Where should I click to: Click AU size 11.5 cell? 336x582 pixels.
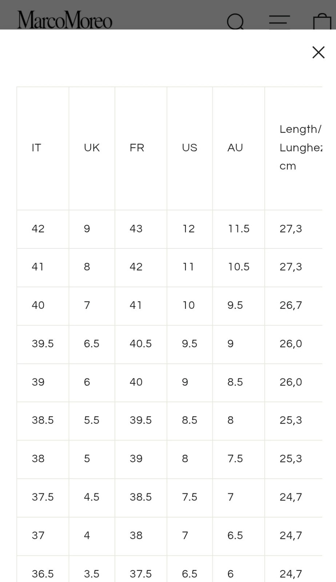(239, 229)
